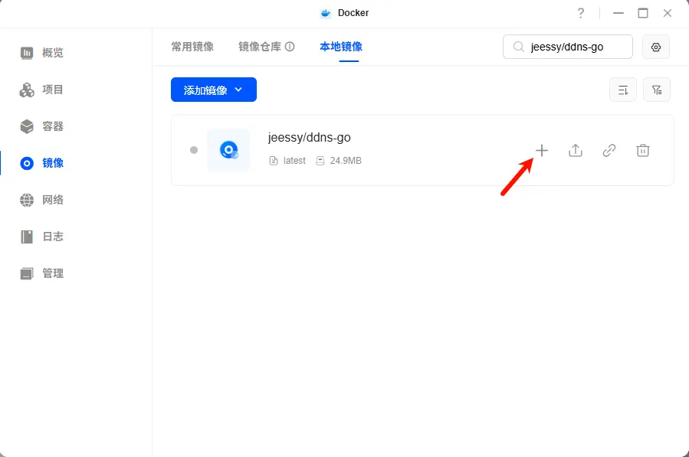This screenshot has width=689, height=457.
Task: Switch to the 常用镜像 tab
Action: point(192,47)
